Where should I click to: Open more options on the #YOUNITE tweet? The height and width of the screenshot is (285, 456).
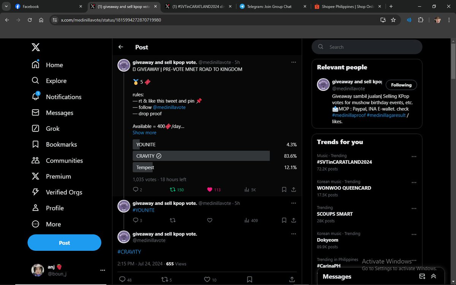tap(294, 203)
